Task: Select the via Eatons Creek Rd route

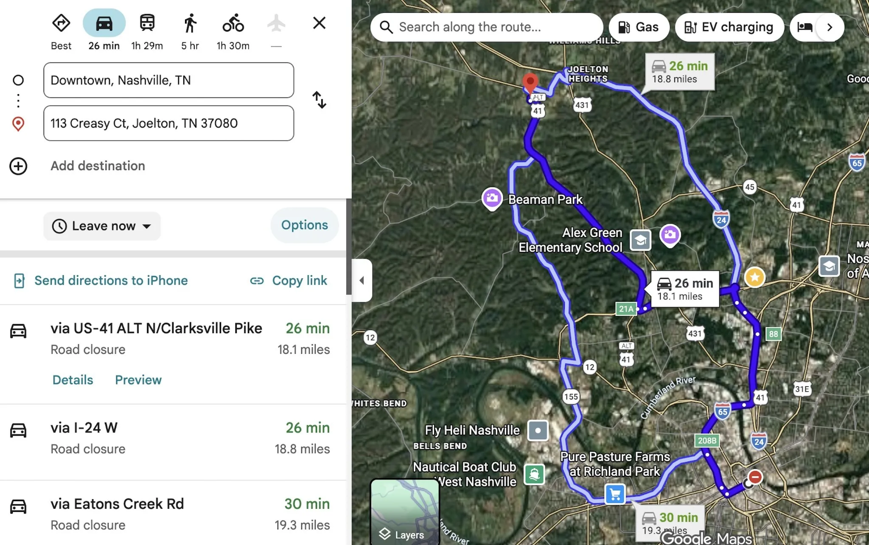Action: pyautogui.click(x=173, y=514)
